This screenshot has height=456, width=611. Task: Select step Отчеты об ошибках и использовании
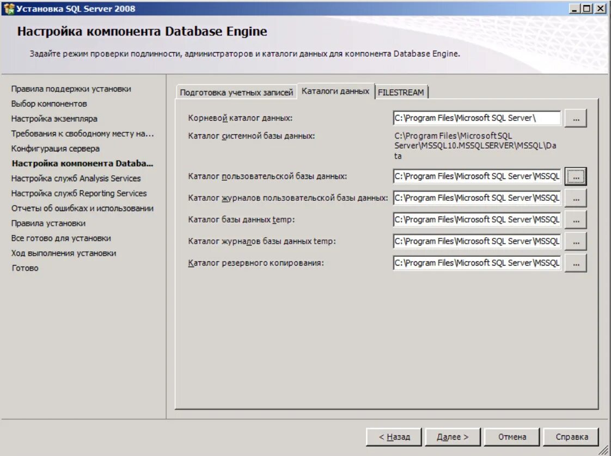coord(82,208)
